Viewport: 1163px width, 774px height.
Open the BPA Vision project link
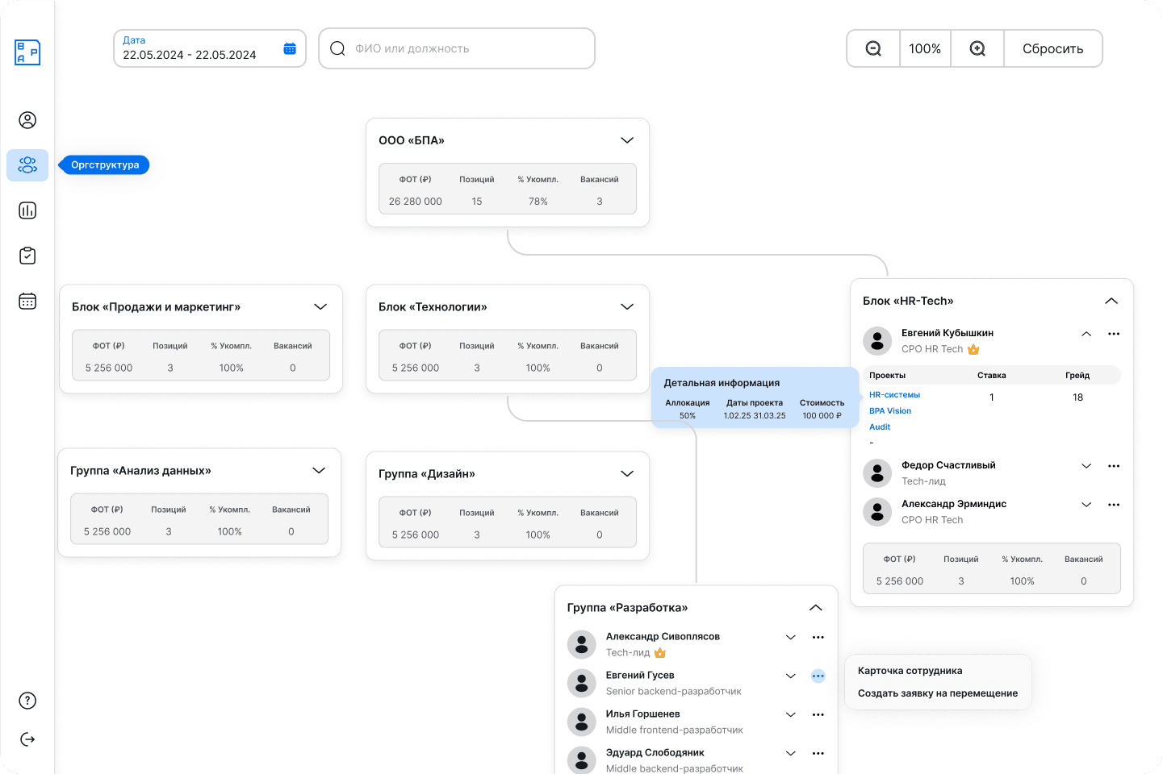890,411
